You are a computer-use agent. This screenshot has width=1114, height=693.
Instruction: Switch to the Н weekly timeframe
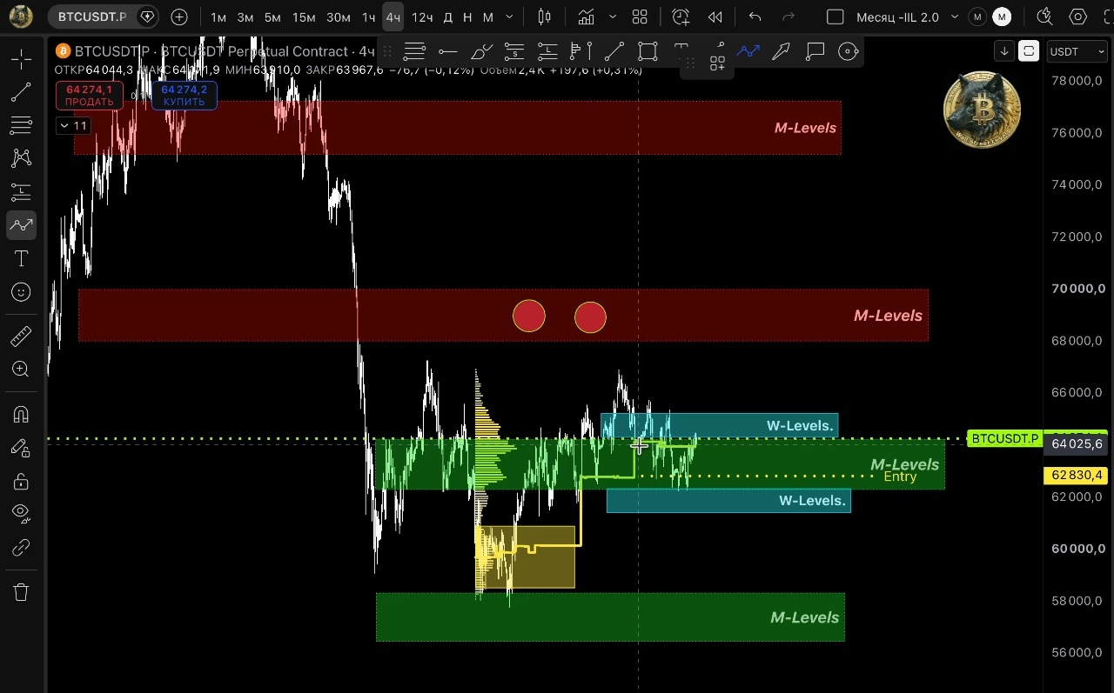467,17
